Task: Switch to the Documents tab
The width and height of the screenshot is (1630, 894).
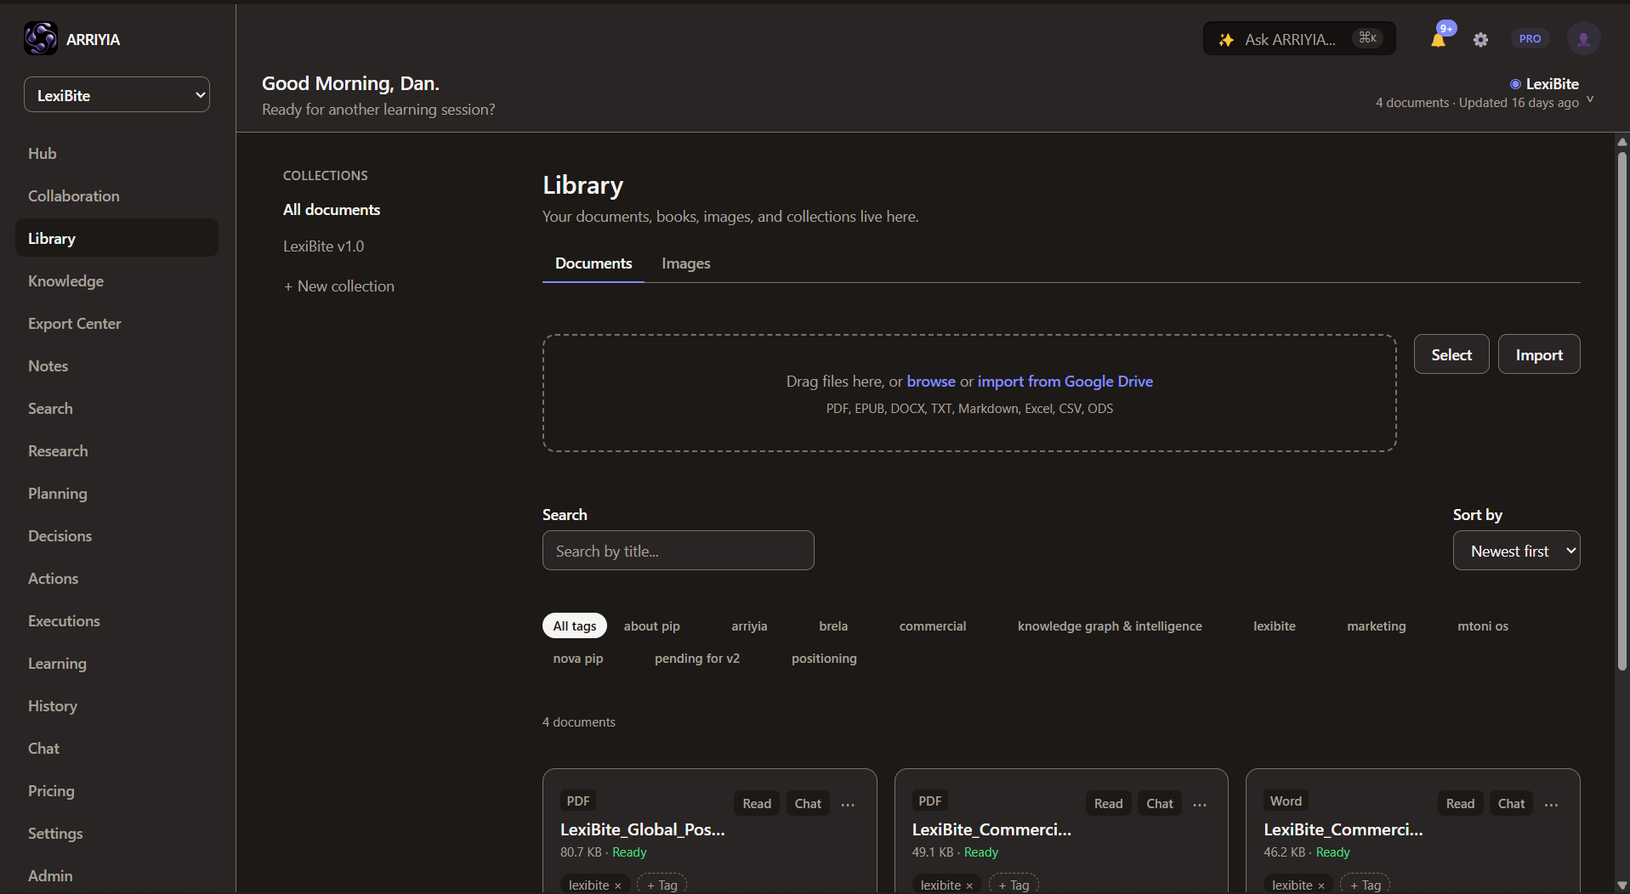Action: click(594, 263)
